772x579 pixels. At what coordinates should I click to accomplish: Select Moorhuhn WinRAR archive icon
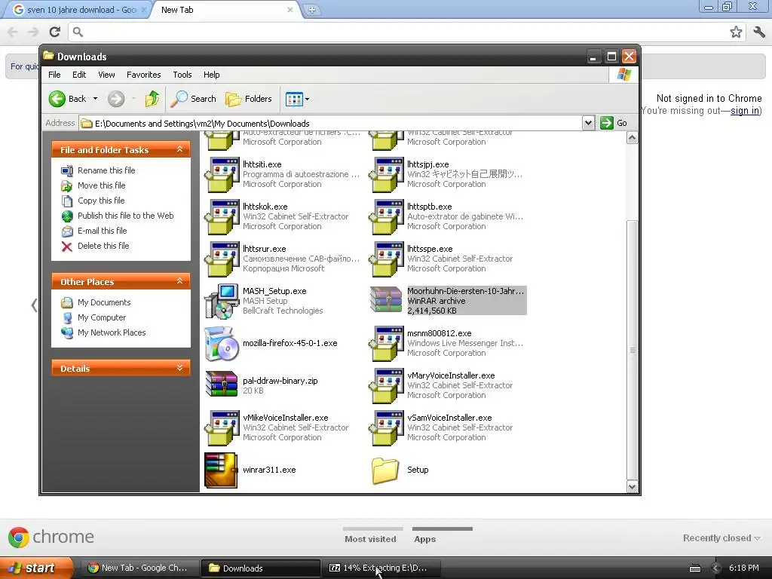pyautogui.click(x=387, y=300)
